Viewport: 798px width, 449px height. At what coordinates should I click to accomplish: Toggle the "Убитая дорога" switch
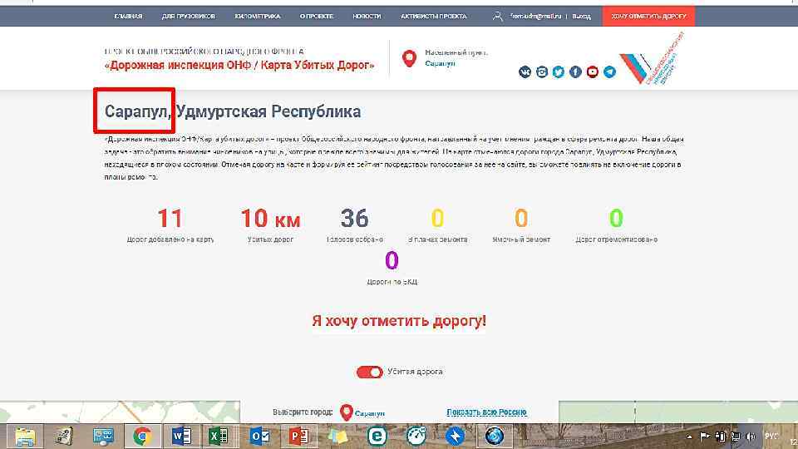tap(369, 373)
